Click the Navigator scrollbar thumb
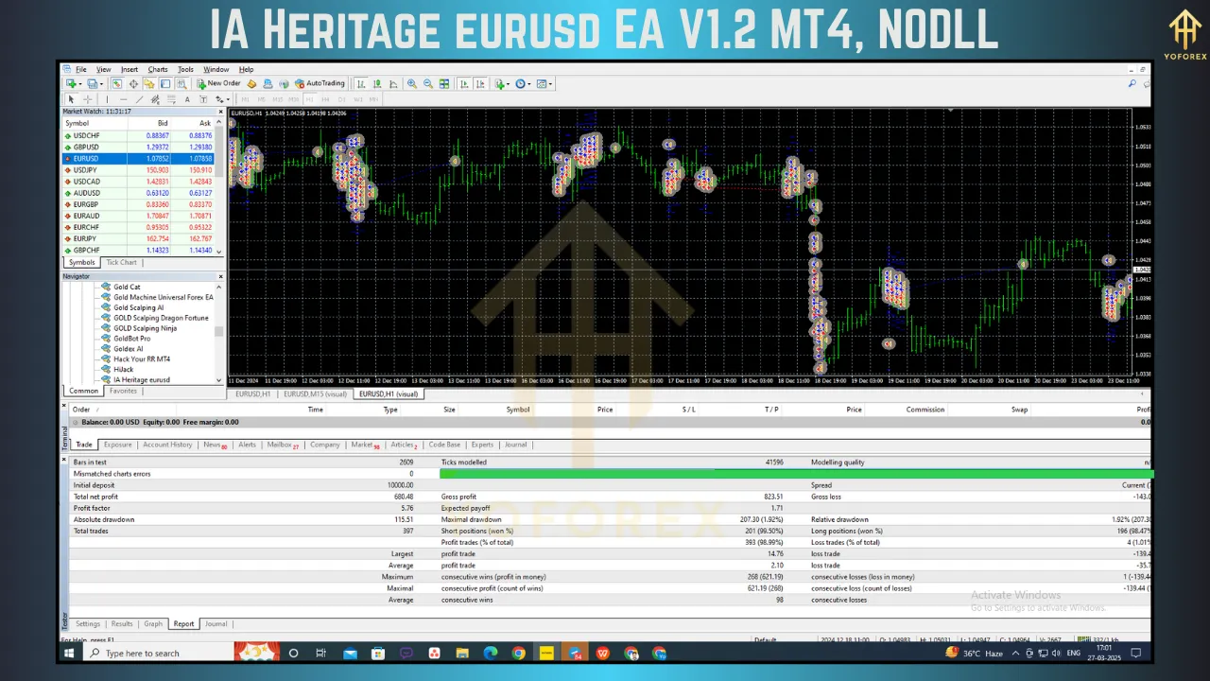The height and width of the screenshot is (681, 1210). (219, 332)
